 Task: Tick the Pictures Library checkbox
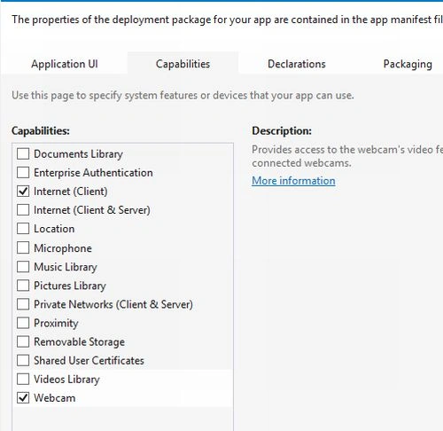click(23, 286)
